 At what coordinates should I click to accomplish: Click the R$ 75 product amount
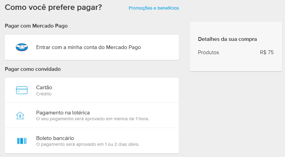coord(267,52)
